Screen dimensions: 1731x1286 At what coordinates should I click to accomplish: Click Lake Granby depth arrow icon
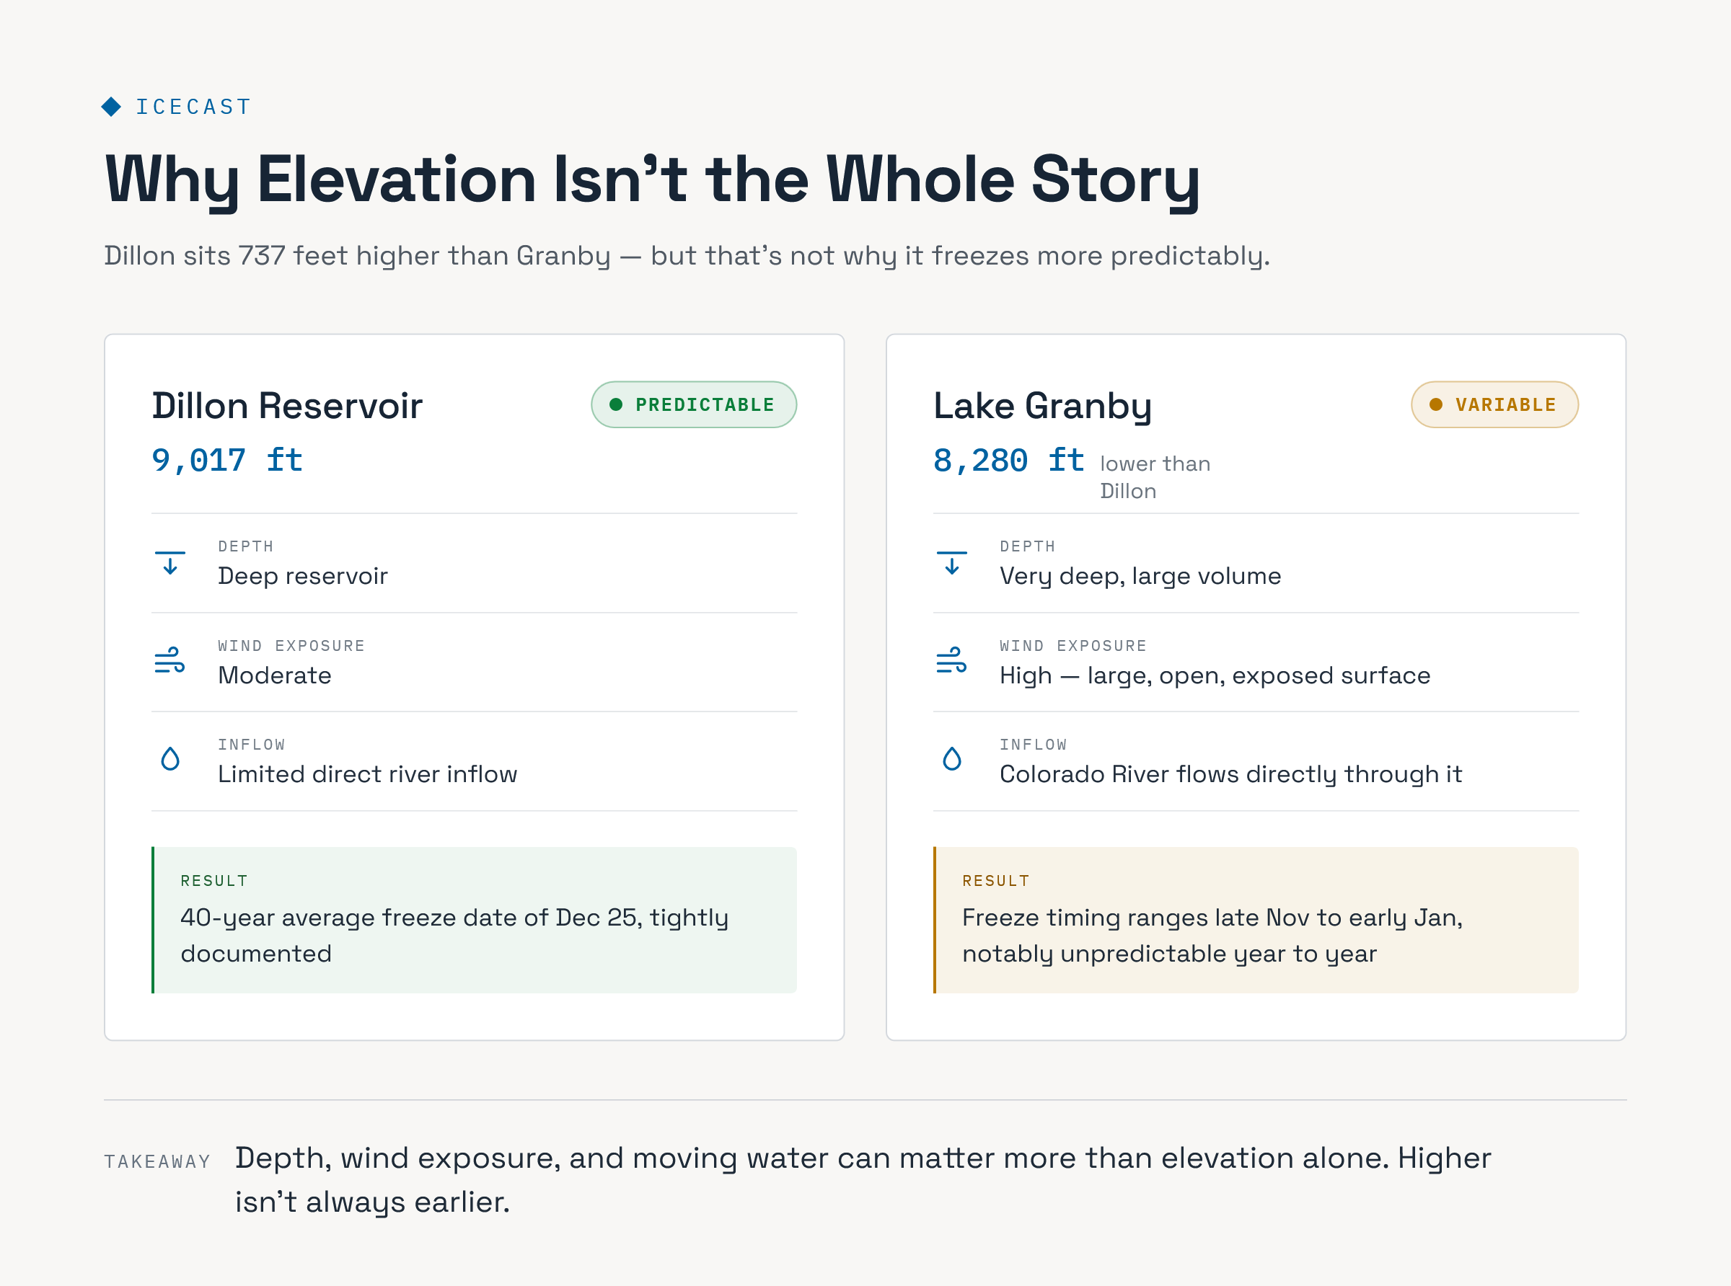click(x=951, y=563)
